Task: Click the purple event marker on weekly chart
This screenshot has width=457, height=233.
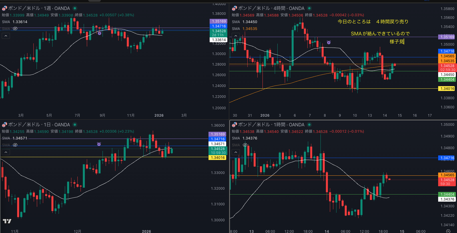Action: point(99,33)
